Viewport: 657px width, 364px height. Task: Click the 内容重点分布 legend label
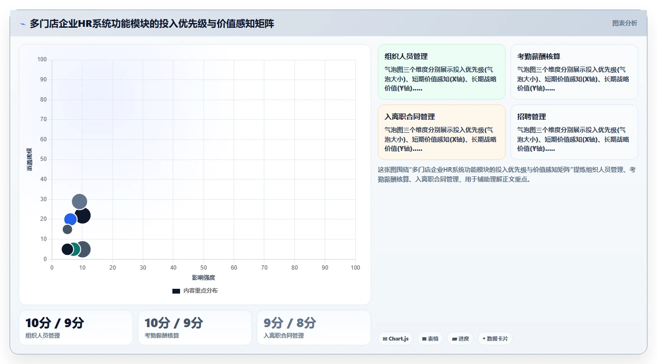200,291
